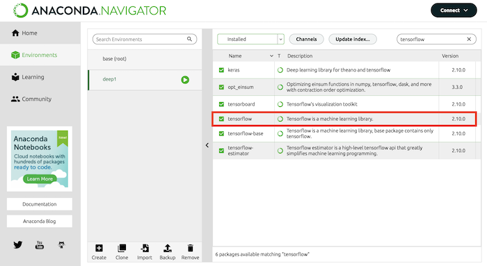The height and width of the screenshot is (266, 487).
Task: Toggle the opt_einsum package checkbox
Action: [x=221, y=87]
